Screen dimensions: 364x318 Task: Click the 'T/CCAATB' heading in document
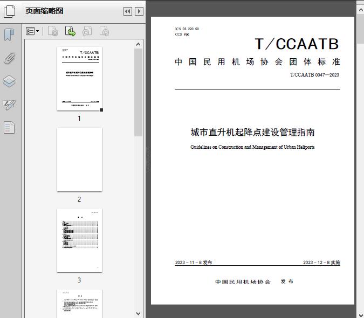[297, 44]
